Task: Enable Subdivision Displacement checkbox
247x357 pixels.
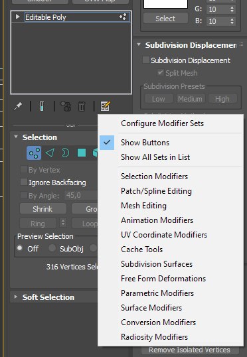Action: point(146,60)
